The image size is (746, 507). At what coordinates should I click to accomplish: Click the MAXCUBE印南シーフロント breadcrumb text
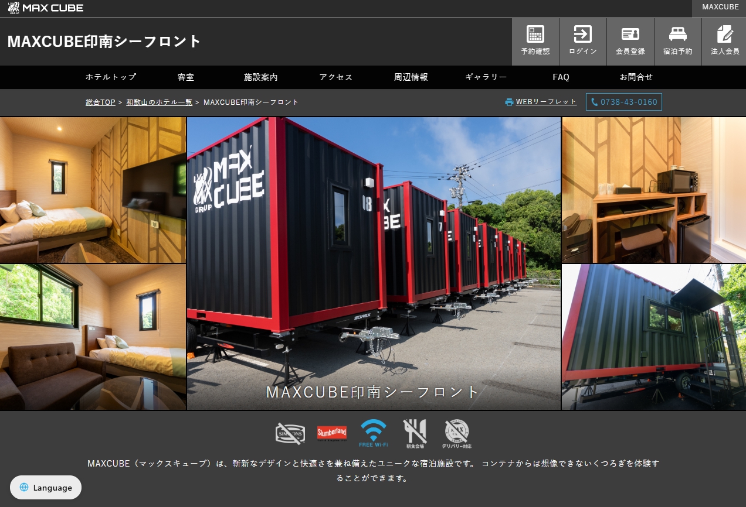[251, 102]
